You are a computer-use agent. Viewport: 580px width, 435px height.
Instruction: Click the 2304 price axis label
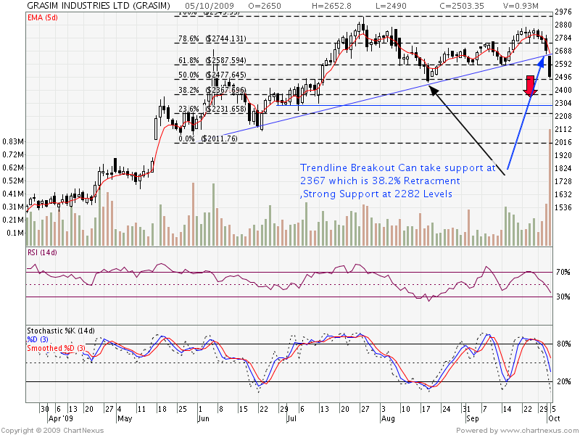[x=563, y=103]
